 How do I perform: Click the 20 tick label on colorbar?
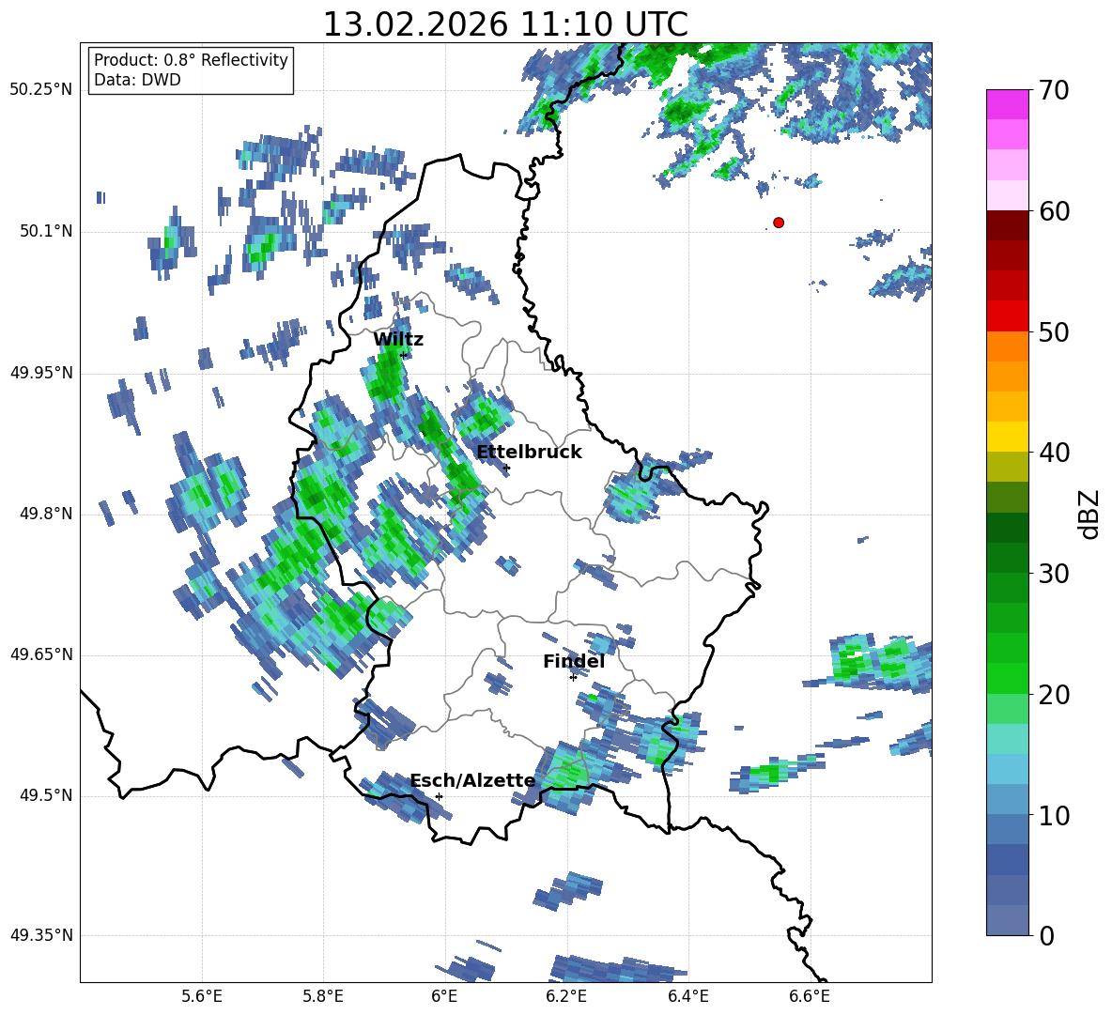click(x=1054, y=695)
